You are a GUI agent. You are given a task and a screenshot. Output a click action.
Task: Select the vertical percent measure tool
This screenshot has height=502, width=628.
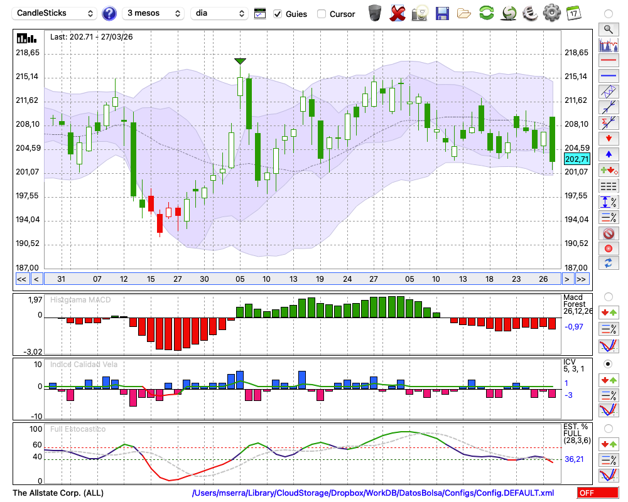click(x=609, y=201)
